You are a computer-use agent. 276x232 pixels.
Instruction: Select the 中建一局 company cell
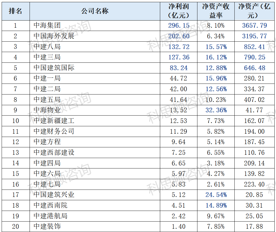[95, 79]
